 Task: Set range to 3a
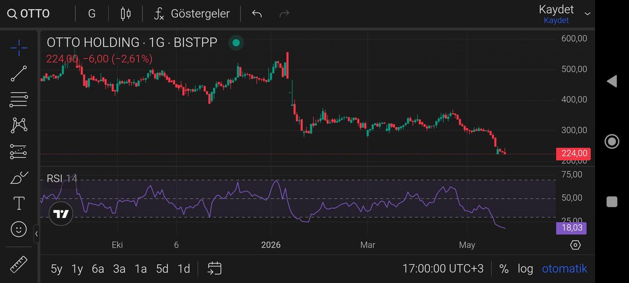coord(120,269)
